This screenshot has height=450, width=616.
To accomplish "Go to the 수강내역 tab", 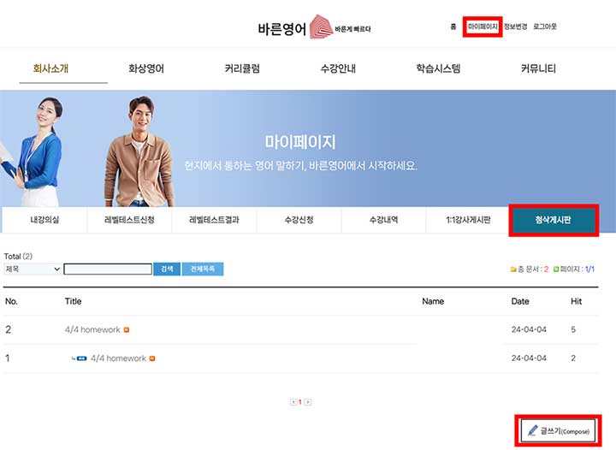I will point(383,220).
